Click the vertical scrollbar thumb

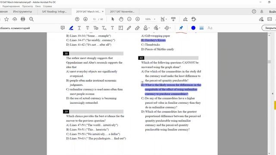tap(269, 62)
